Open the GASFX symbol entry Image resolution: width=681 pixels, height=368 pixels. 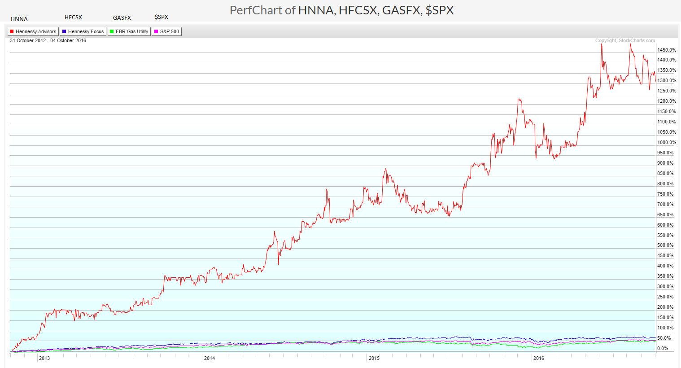(x=122, y=18)
